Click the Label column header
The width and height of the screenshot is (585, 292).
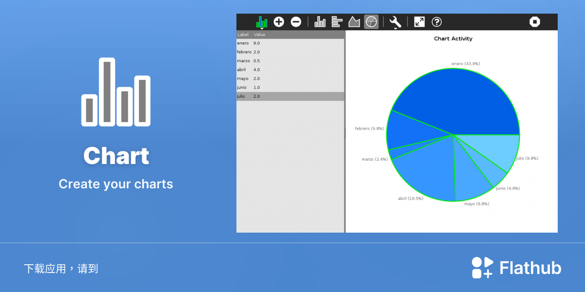pyautogui.click(x=243, y=35)
